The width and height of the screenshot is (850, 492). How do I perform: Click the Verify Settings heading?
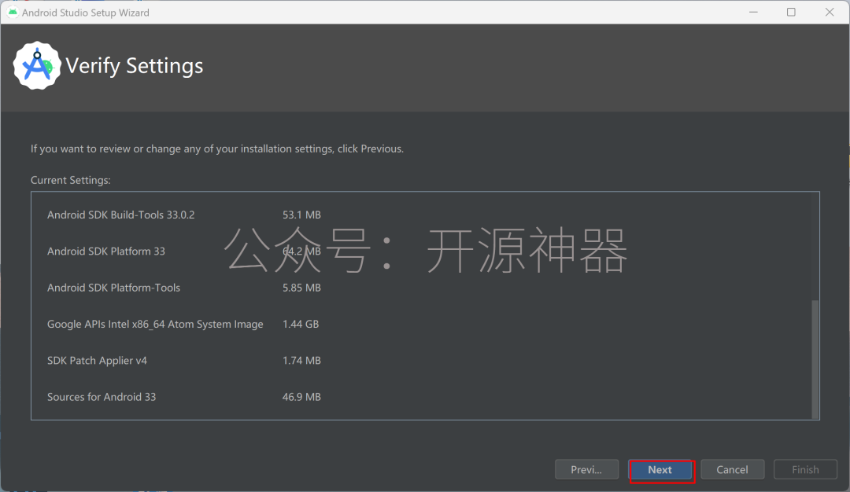[x=135, y=66]
